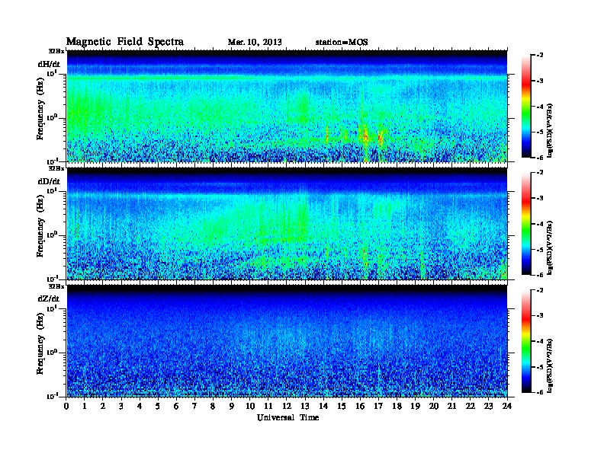Click hour 18 on the time axis
Image resolution: width=604 pixels, height=466 pixels.
(x=397, y=407)
